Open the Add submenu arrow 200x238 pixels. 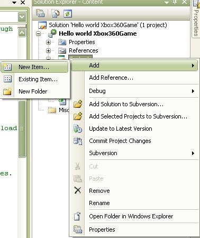click(x=193, y=66)
